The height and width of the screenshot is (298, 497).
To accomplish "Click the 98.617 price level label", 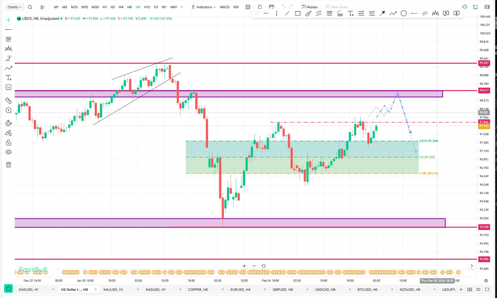I will pyautogui.click(x=484, y=90).
